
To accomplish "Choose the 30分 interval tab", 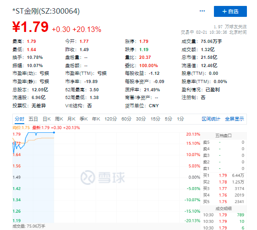I will point(141,119).
